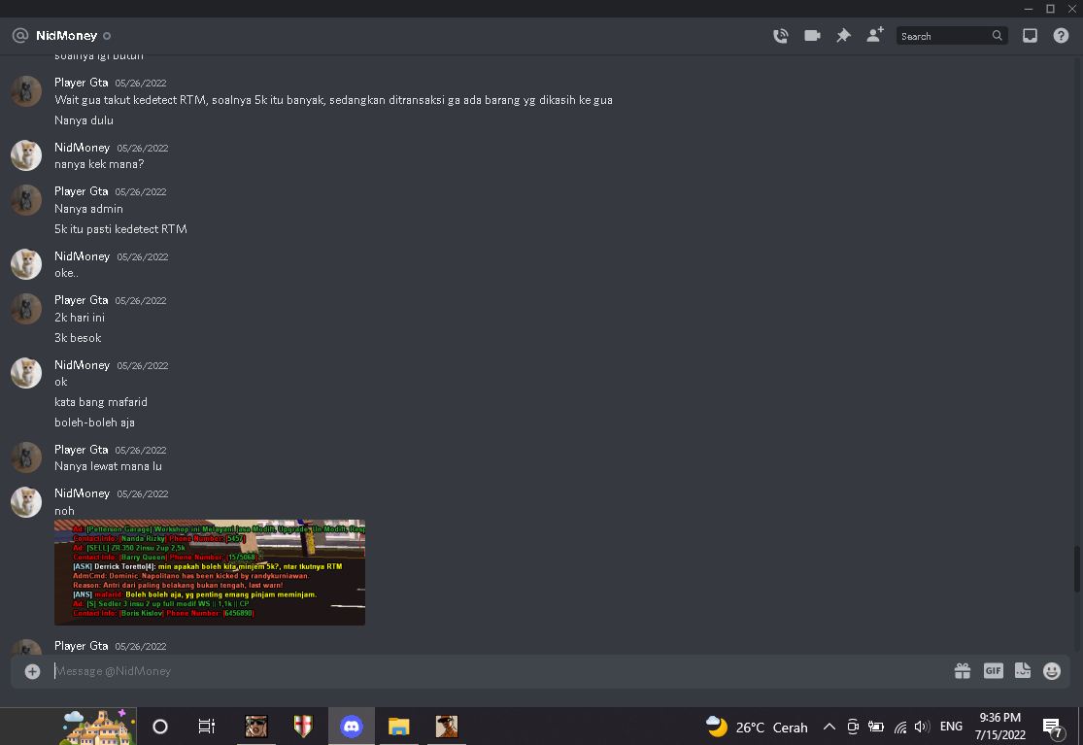Click Player Gta avatar beside 'Nanya admin'
1083x745 pixels.
click(26, 200)
